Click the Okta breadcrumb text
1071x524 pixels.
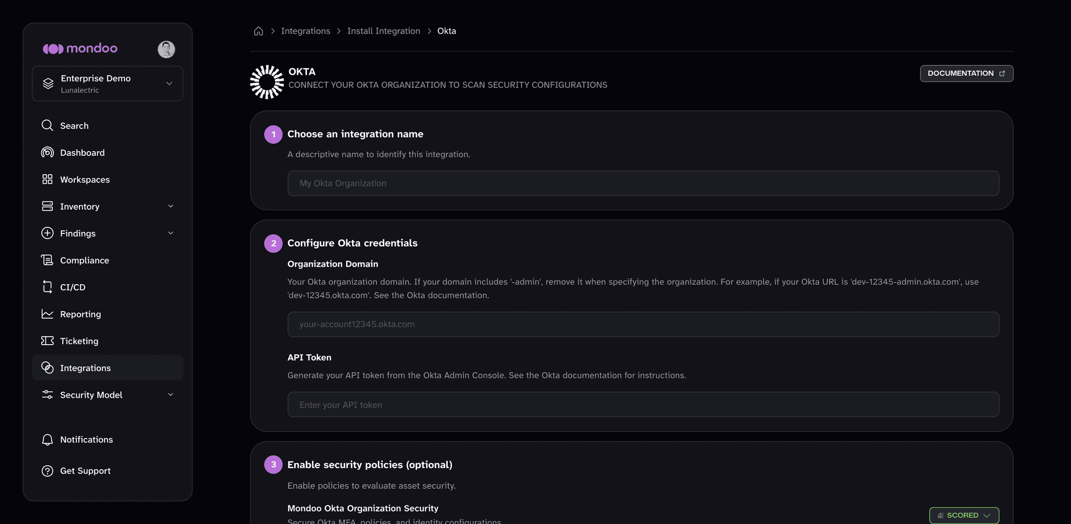point(447,31)
